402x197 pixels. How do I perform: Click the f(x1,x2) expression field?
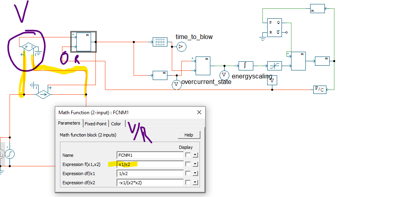150,164
